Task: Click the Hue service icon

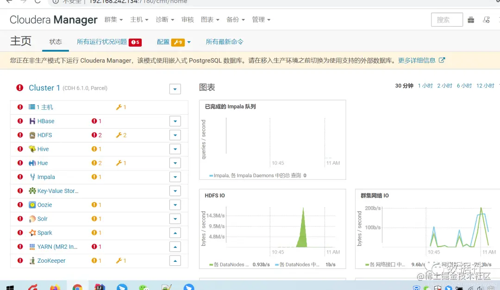Action: tap(32, 163)
